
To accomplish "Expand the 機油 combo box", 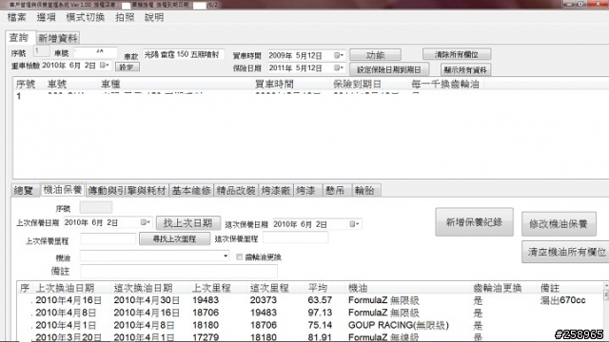I will coord(226,256).
